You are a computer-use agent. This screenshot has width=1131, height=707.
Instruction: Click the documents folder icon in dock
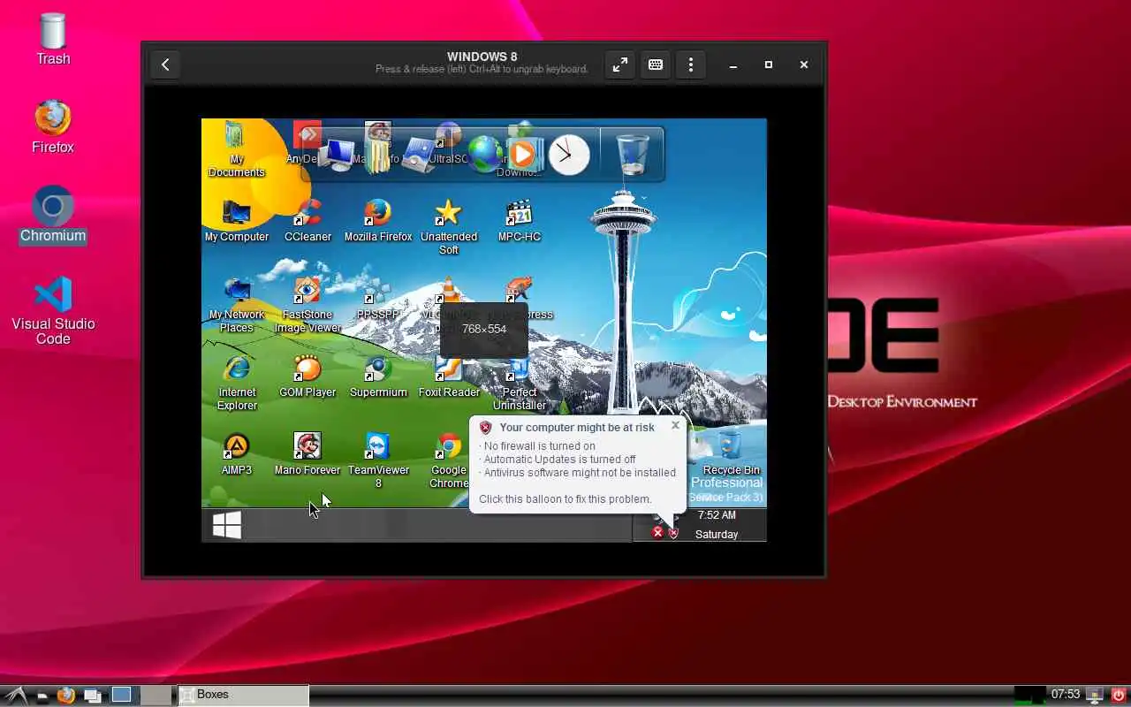point(377,155)
